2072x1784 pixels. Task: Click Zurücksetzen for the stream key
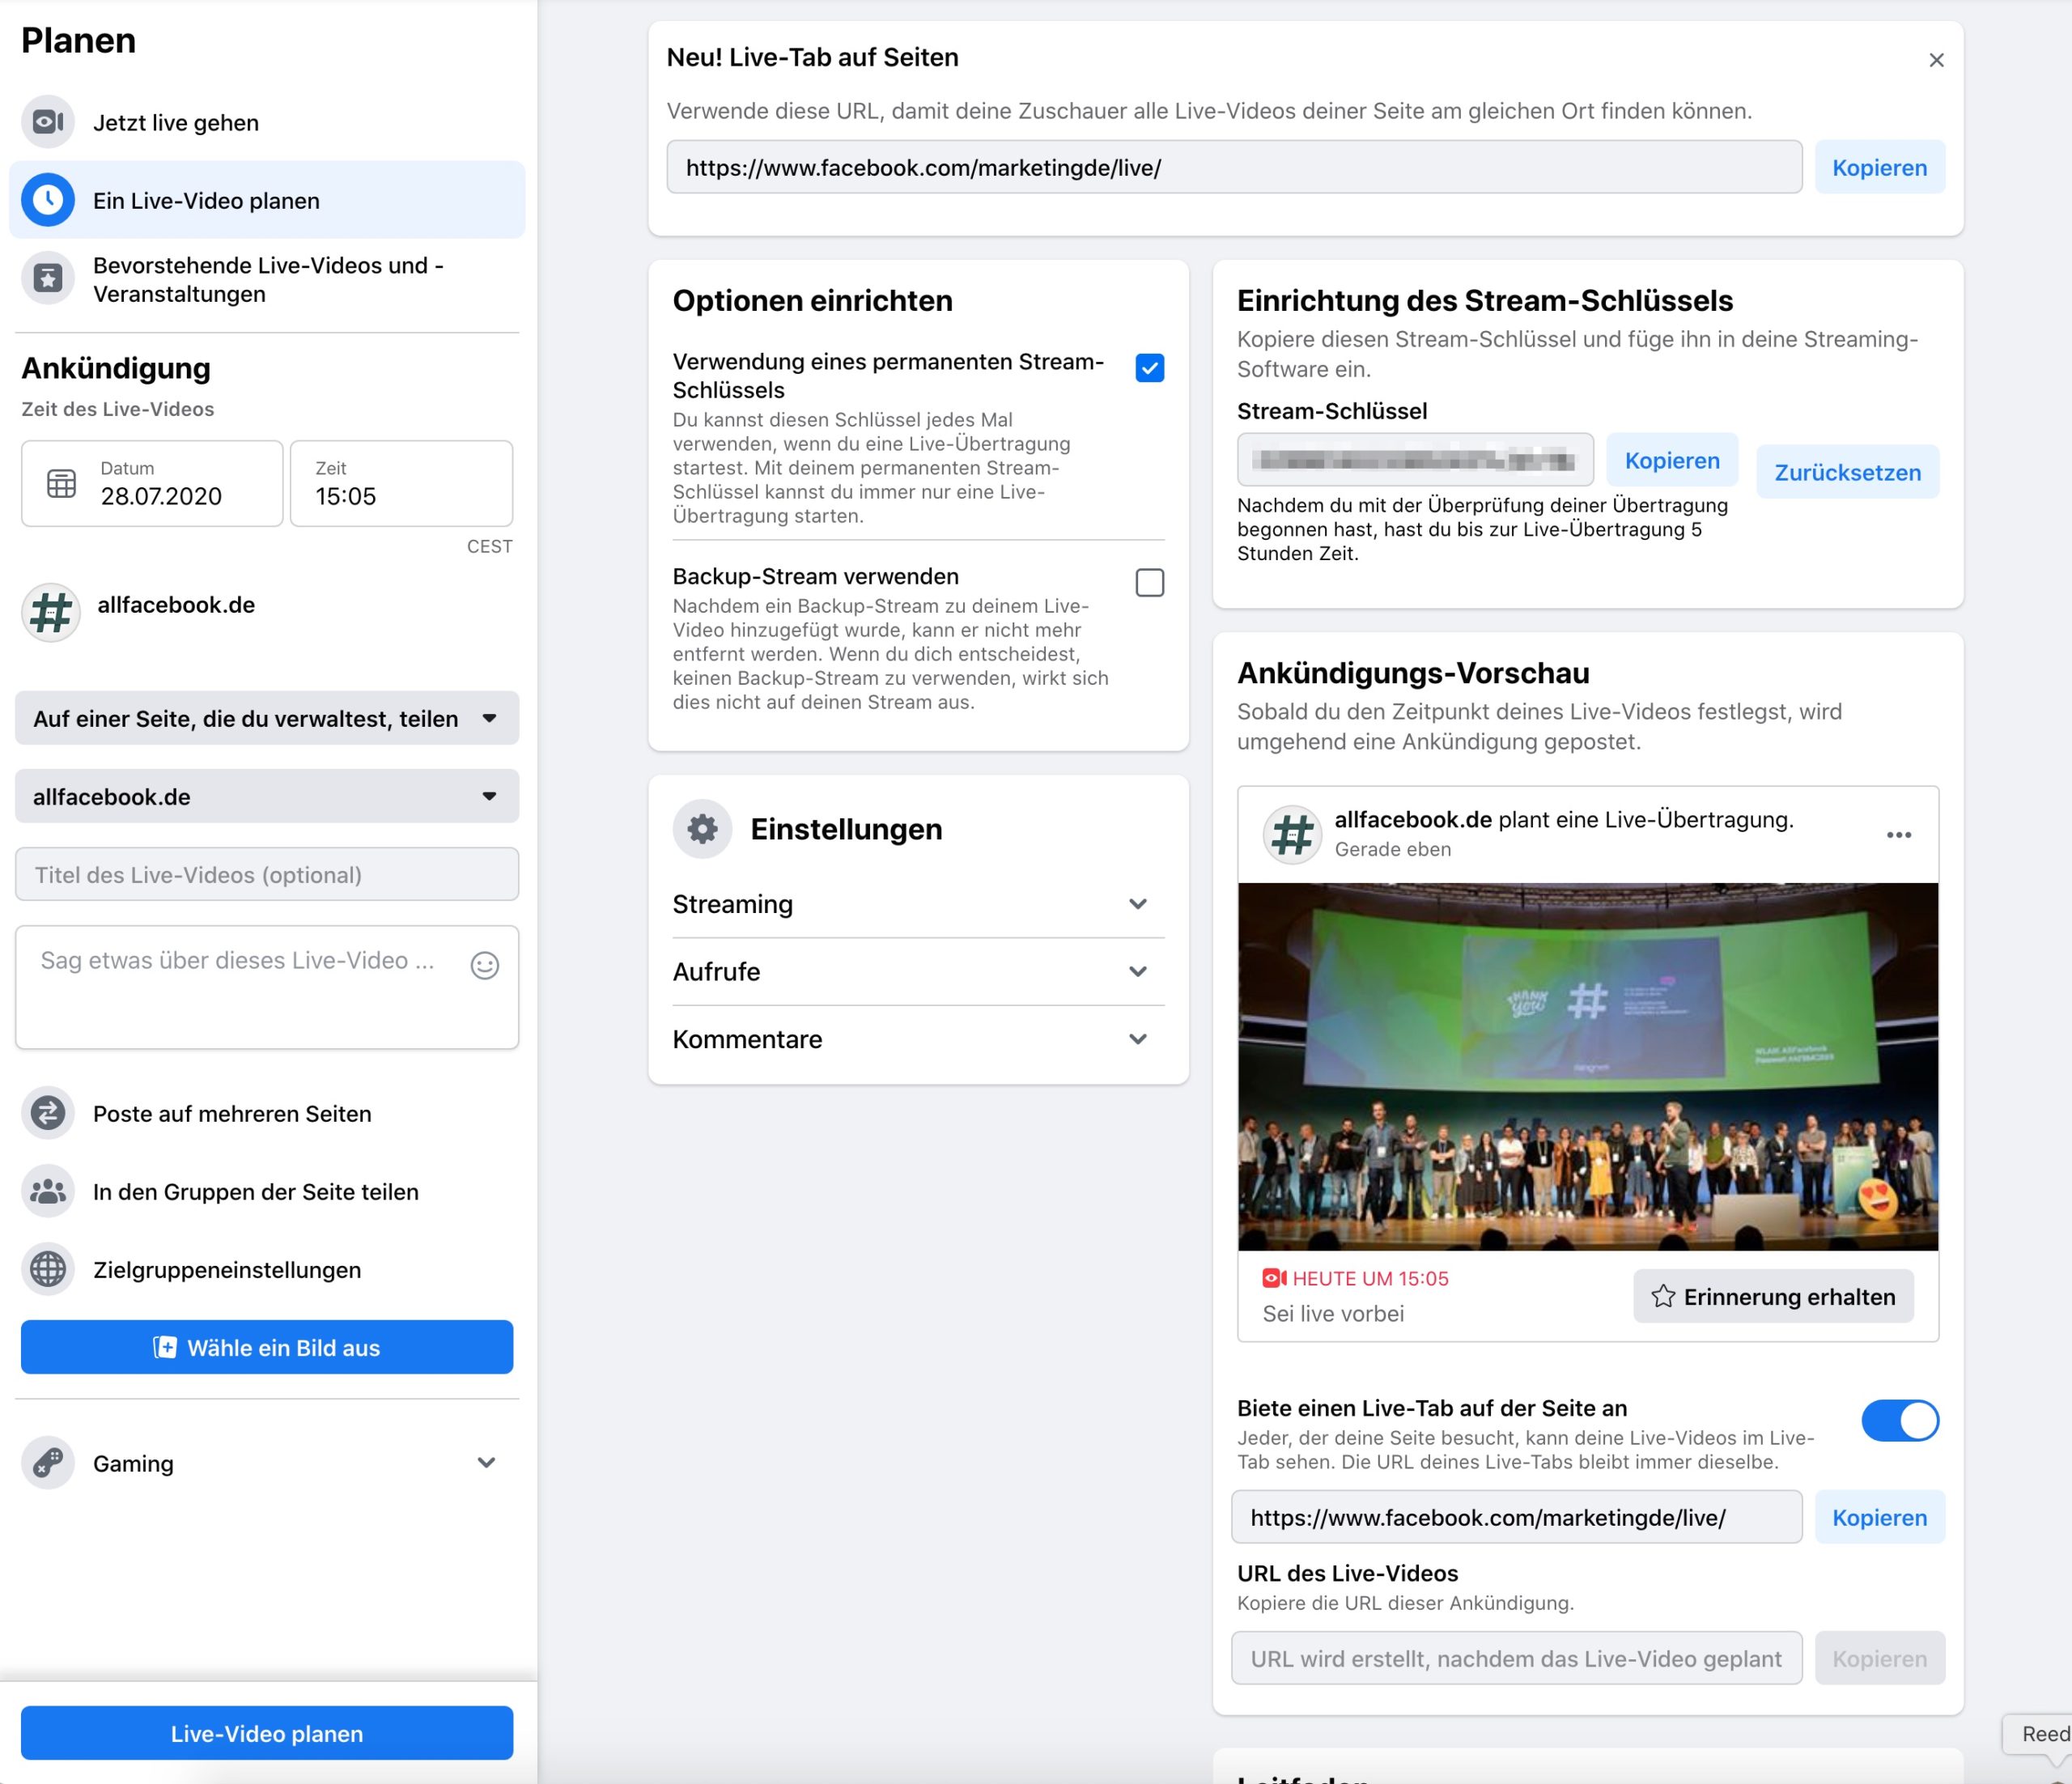pos(1847,472)
